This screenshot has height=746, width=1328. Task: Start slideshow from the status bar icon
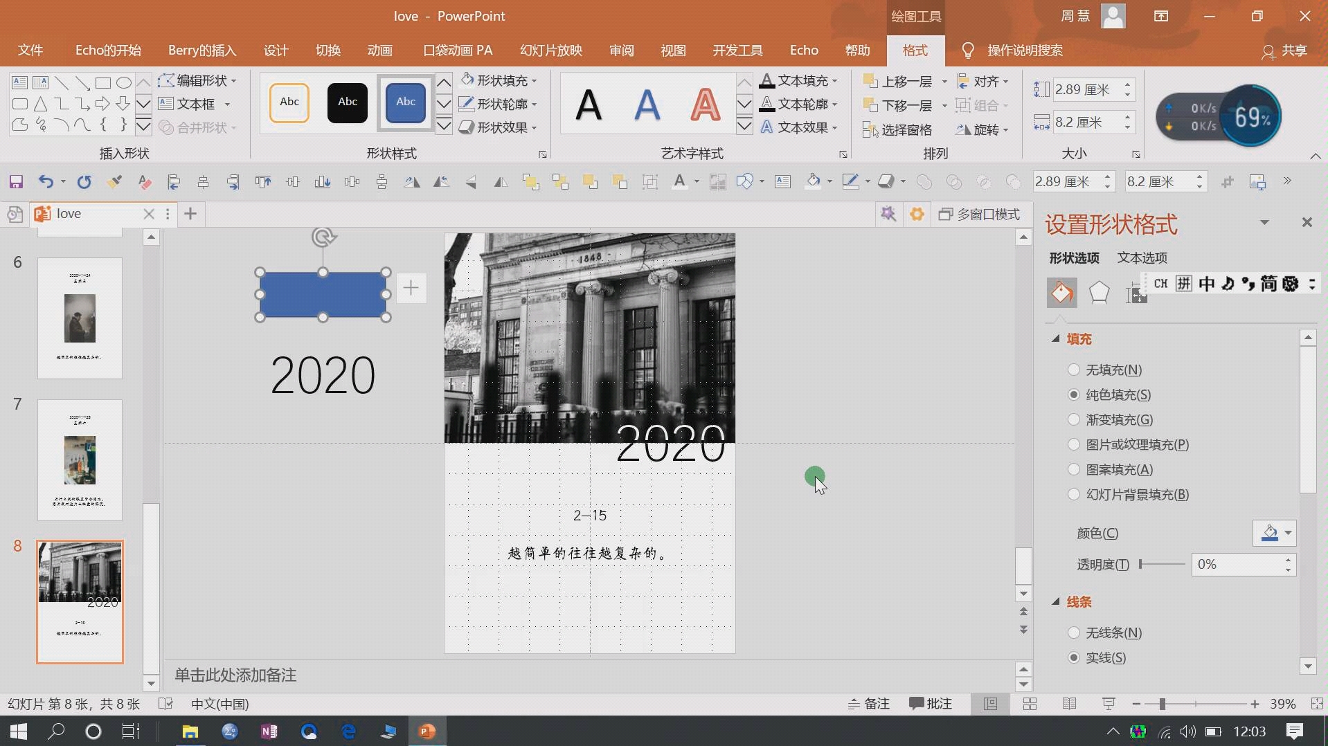pyautogui.click(x=1107, y=704)
